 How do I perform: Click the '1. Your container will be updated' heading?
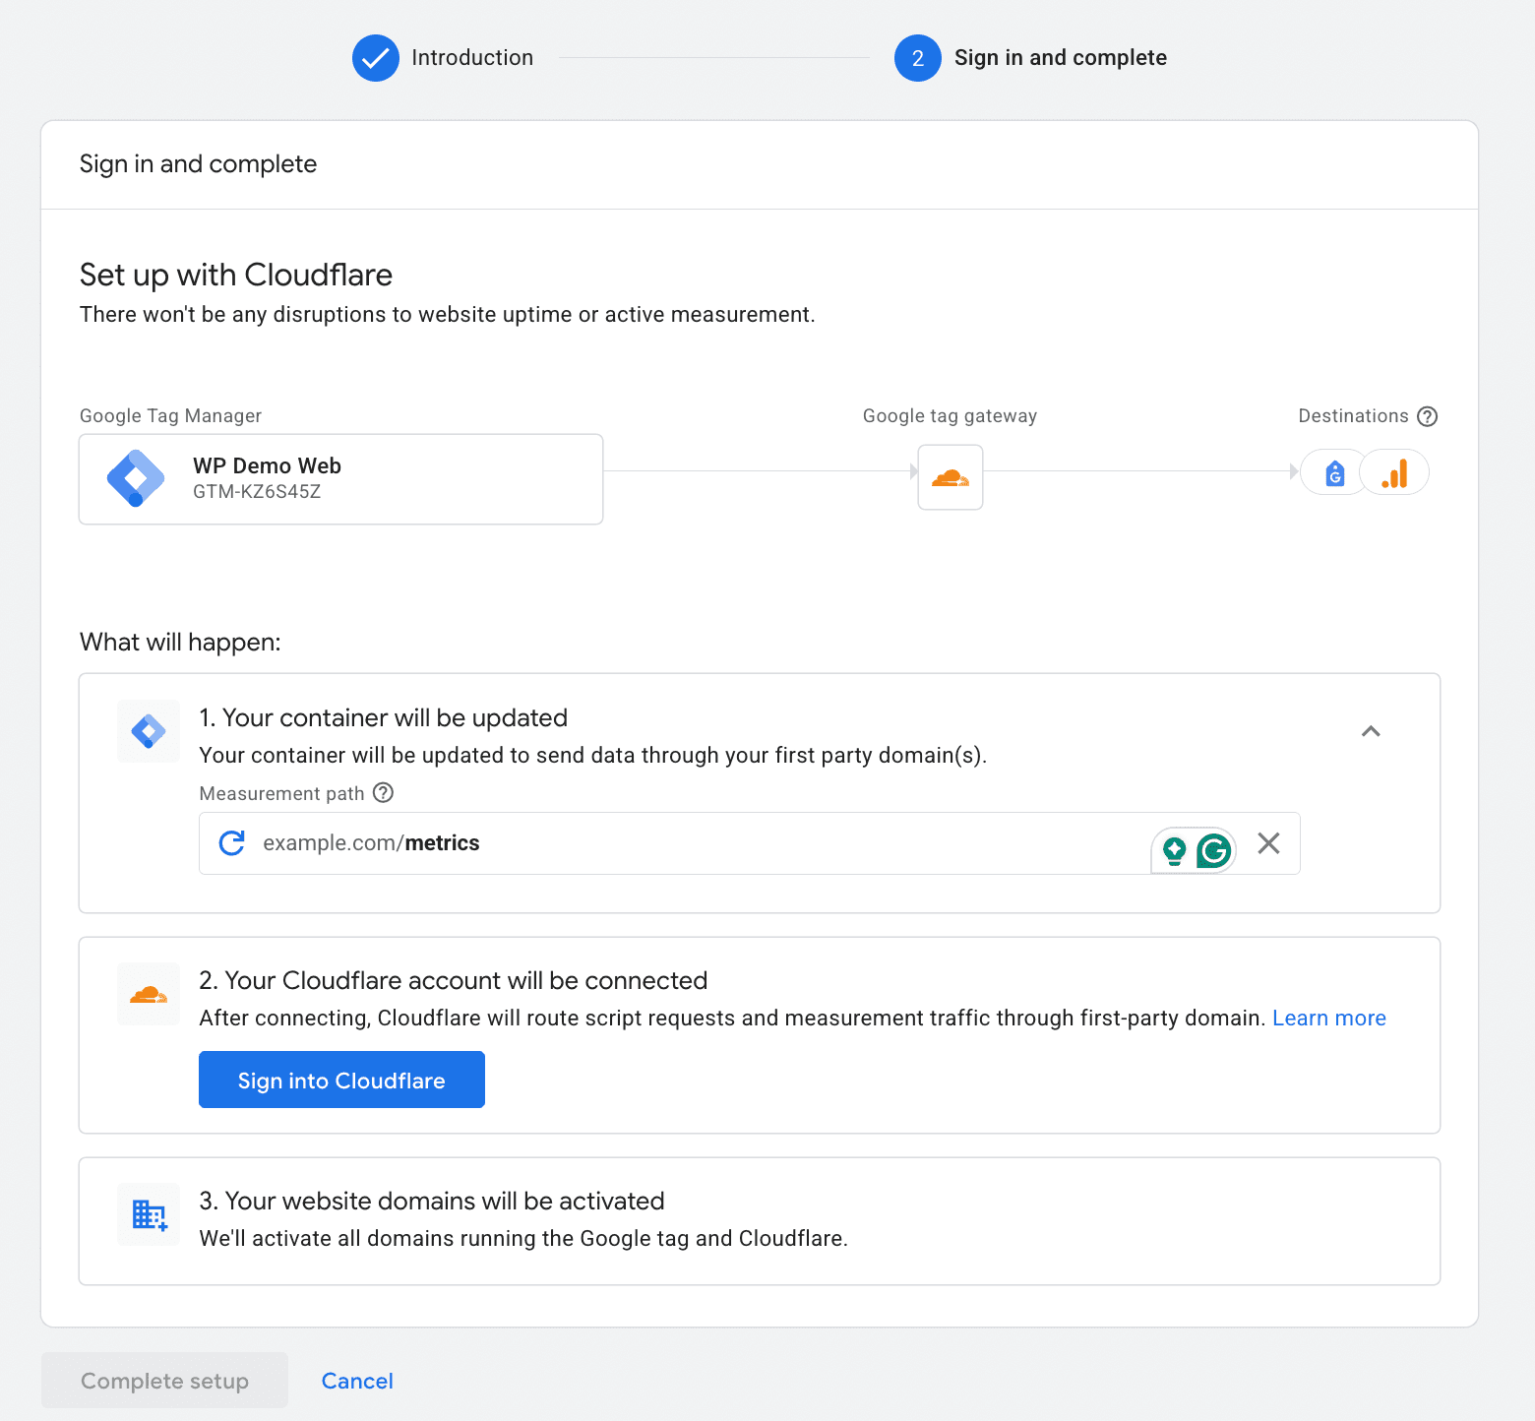coord(383,717)
